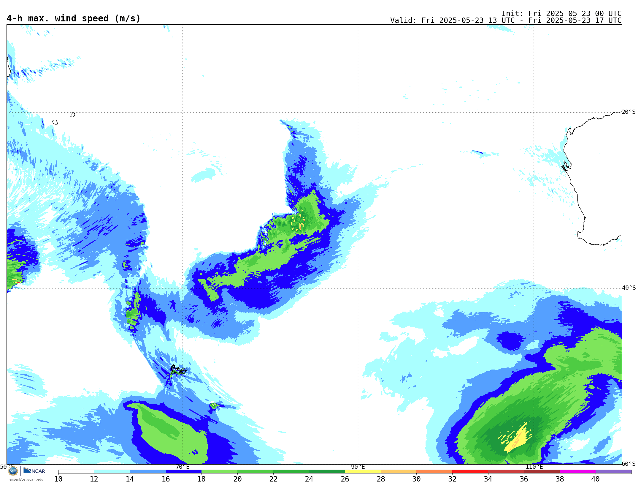Image resolution: width=641 pixels, height=483 pixels.
Task: Select the light green 18–20 colorbar swatch
Action: pos(219,472)
